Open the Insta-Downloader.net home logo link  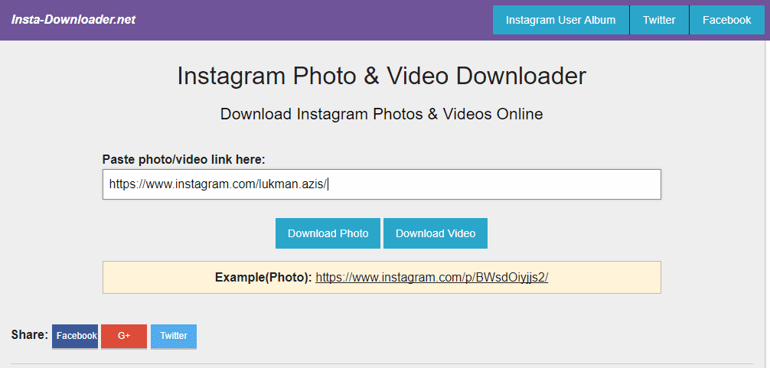(73, 20)
